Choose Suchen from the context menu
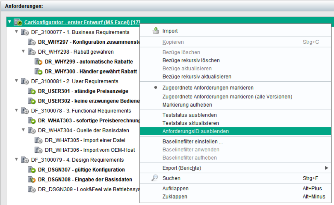This screenshot has width=334, height=205. tap(235, 178)
